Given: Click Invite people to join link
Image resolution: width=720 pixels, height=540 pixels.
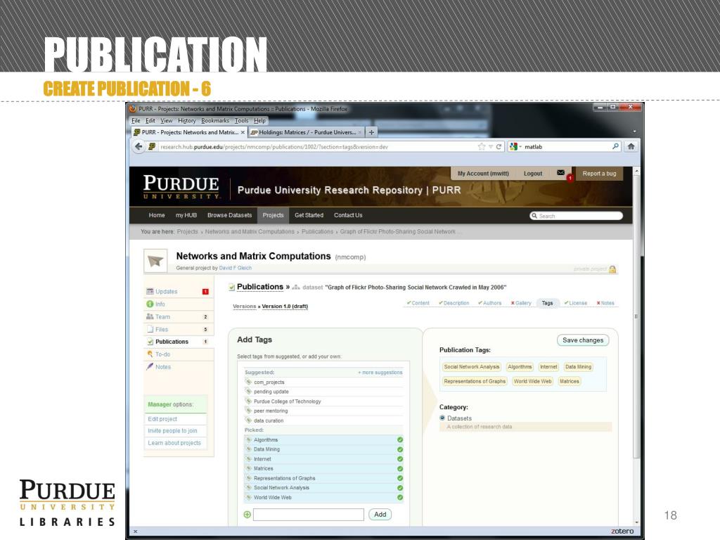Looking at the screenshot, I should click(172, 431).
